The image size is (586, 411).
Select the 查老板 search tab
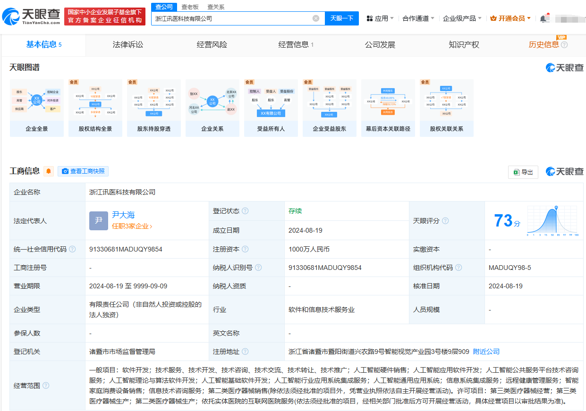[190, 7]
